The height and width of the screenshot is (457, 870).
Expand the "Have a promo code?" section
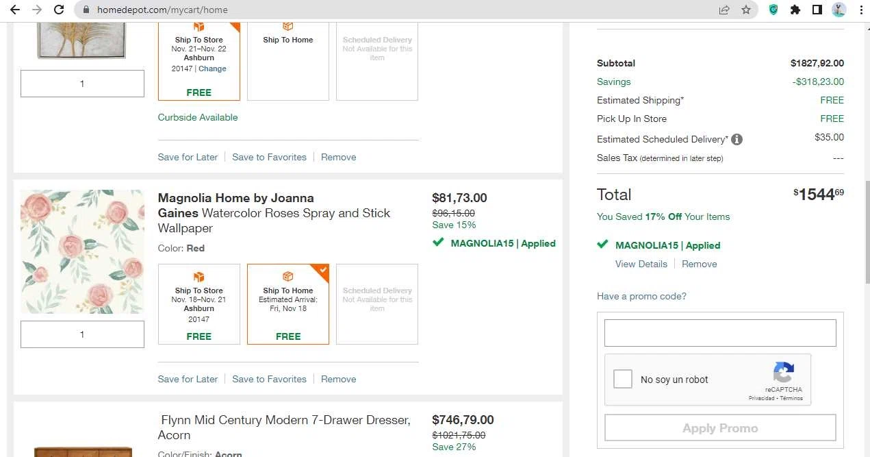click(x=641, y=296)
